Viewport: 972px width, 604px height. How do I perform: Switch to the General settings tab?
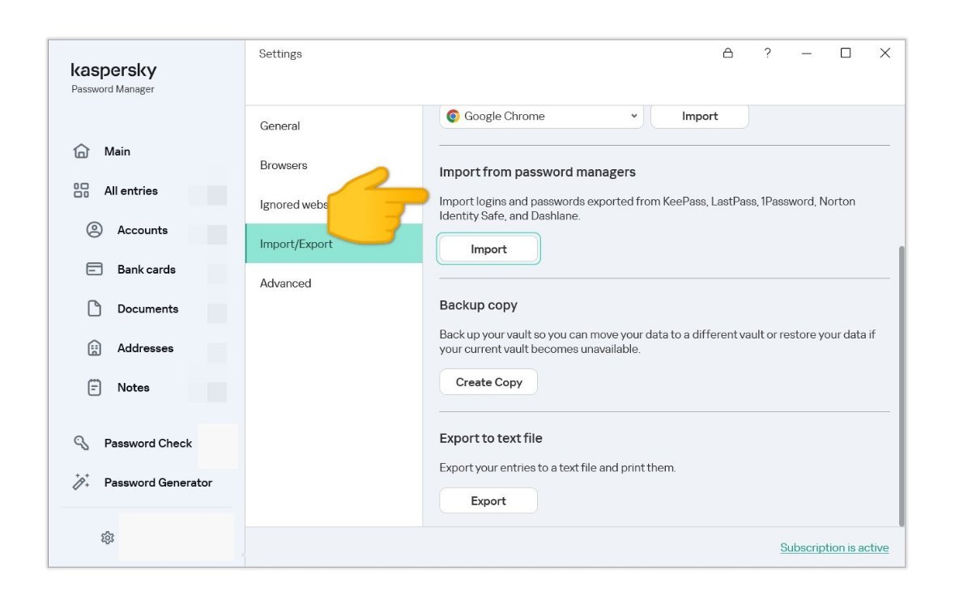pyautogui.click(x=280, y=126)
